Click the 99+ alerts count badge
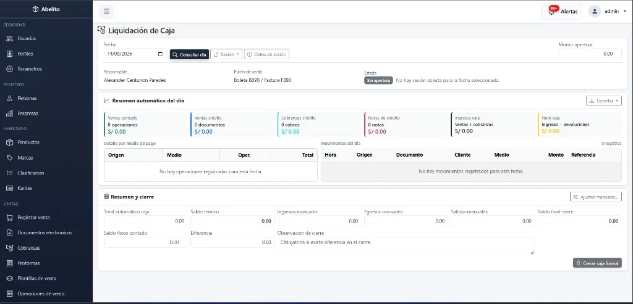This screenshot has width=633, height=304. 554,8
